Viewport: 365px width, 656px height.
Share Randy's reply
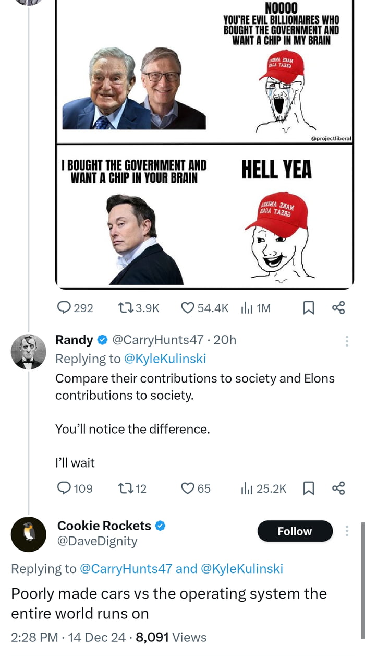tap(338, 488)
